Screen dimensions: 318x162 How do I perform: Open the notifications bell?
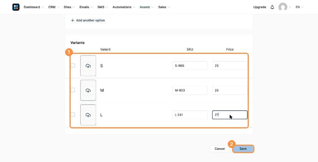pyautogui.click(x=272, y=7)
